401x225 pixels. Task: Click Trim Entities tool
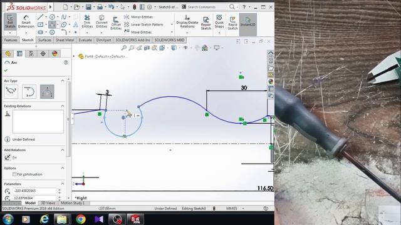[x=87, y=22]
